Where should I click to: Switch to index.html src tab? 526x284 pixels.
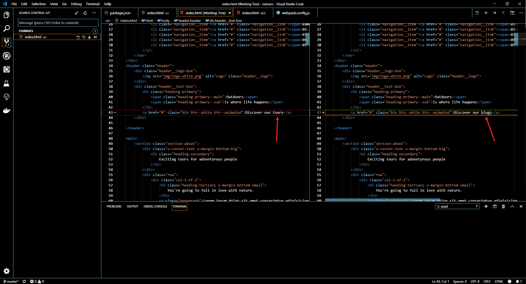tap(157, 13)
